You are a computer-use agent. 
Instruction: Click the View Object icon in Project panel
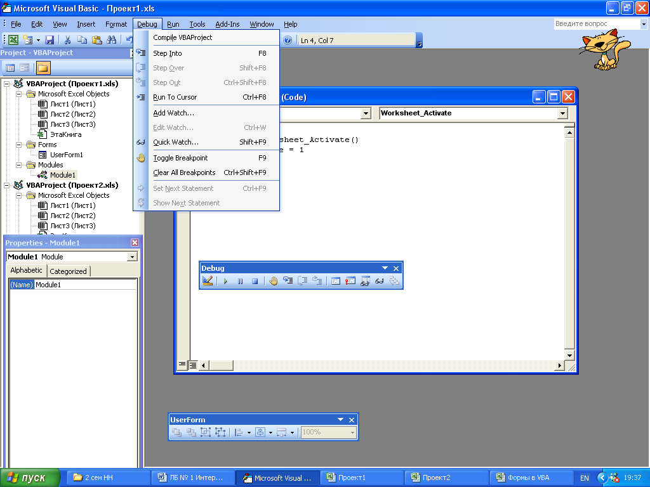point(25,67)
